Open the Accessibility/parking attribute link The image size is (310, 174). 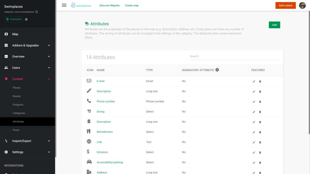(110, 162)
